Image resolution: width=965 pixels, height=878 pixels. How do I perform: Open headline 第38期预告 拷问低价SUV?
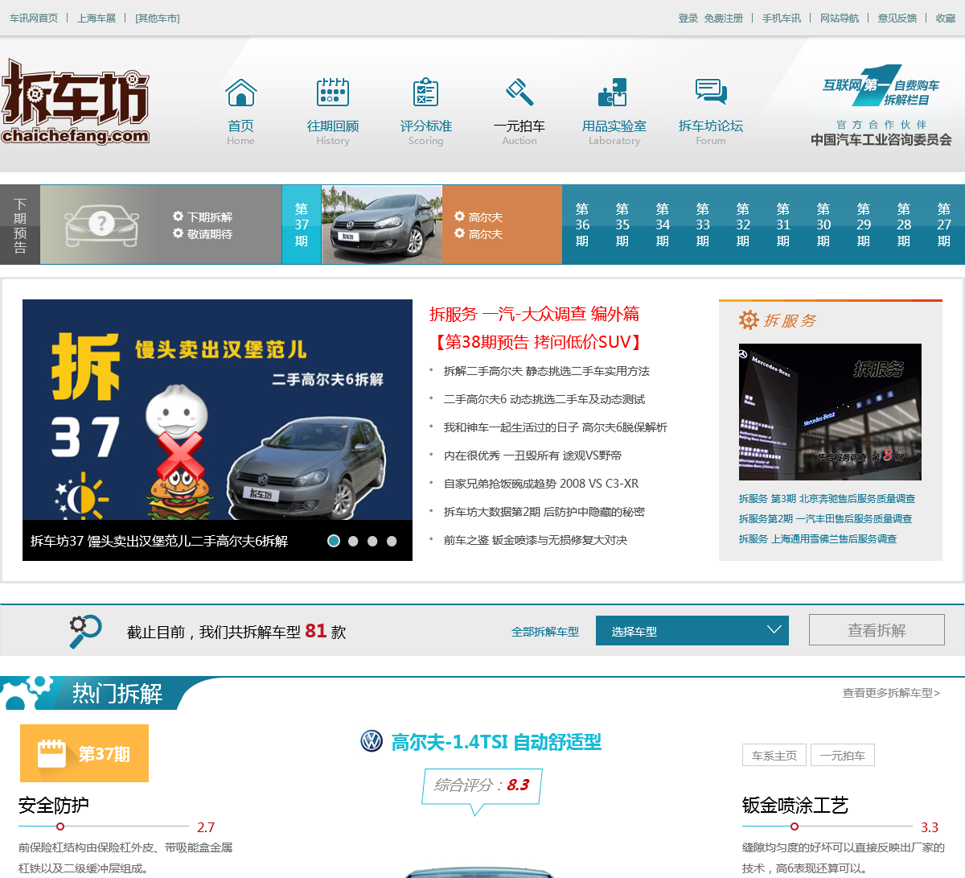tap(538, 342)
